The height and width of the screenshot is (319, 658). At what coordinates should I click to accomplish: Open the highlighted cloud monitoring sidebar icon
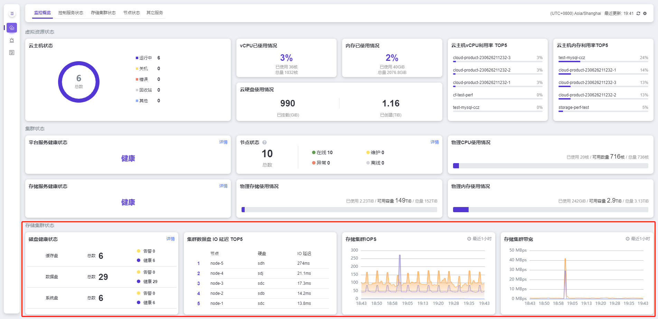12,28
